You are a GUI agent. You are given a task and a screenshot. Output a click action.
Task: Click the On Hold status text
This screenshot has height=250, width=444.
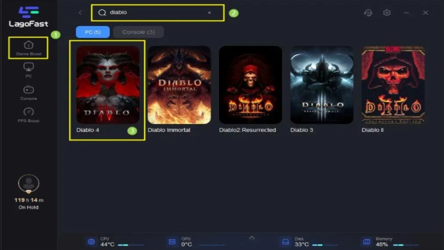(28, 207)
